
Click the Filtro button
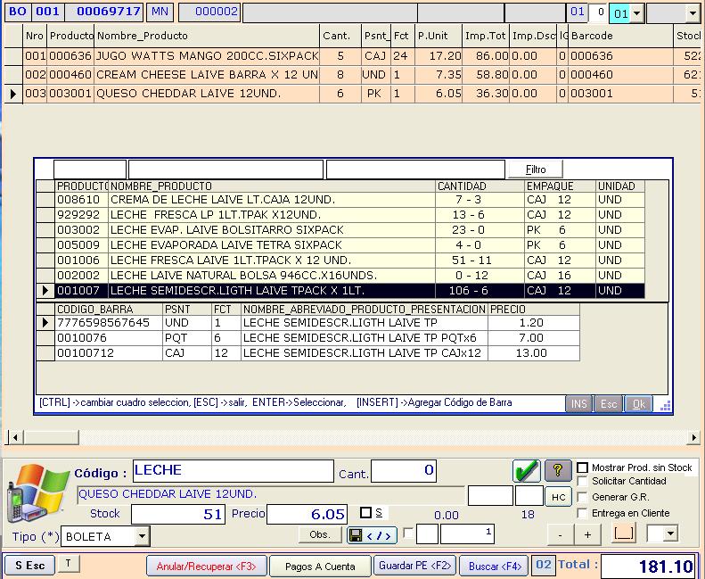pos(536,170)
